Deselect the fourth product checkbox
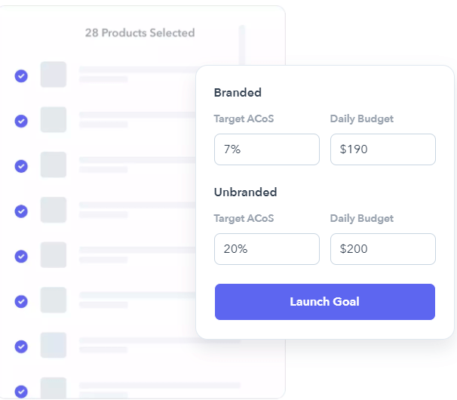 21,211
